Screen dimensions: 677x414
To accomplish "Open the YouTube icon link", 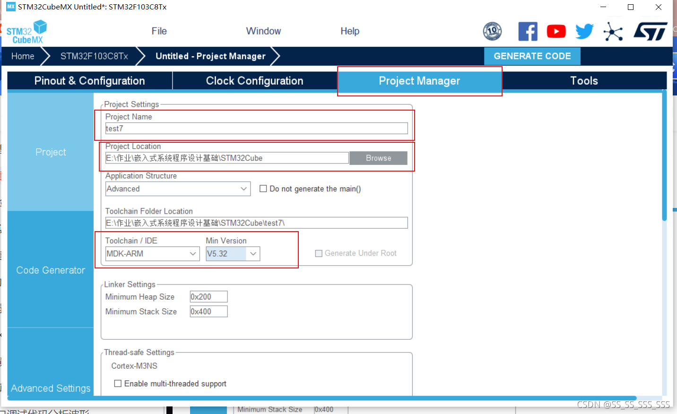I will coord(556,31).
